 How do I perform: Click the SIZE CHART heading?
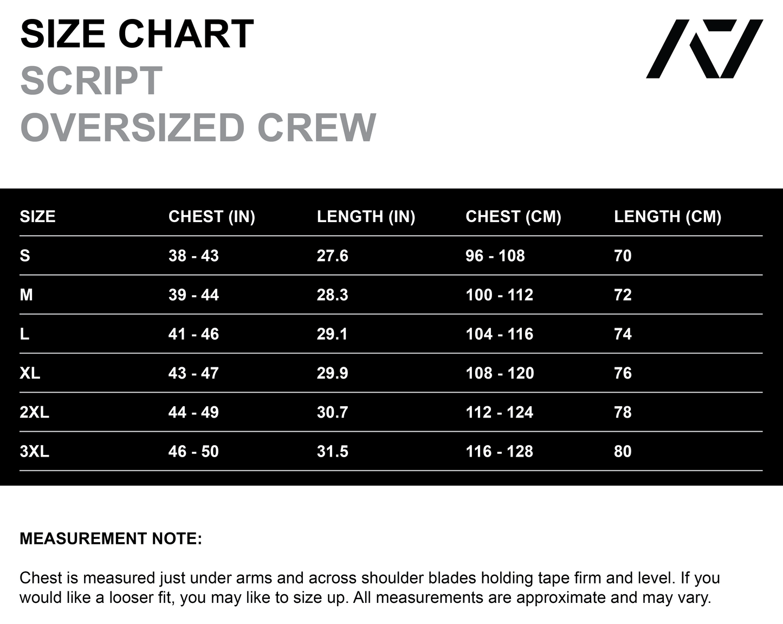[x=137, y=34]
